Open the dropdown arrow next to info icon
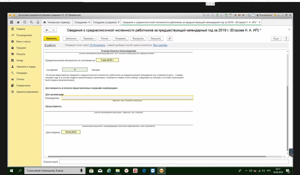Image resolution: width=300 pixels, height=175 pixels. click(278, 15)
